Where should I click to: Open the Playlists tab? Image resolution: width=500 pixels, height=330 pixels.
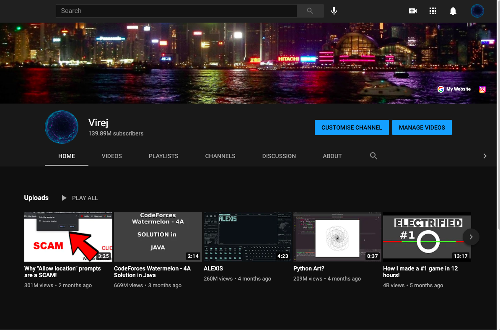[163, 156]
